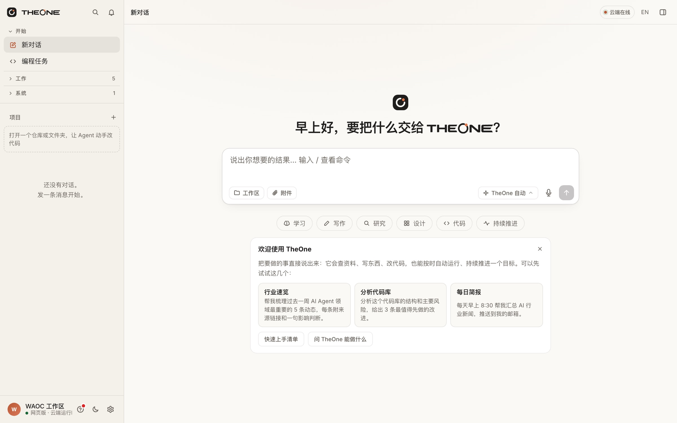
Task: Switch to dark mode with the moon icon
Action: (96, 409)
